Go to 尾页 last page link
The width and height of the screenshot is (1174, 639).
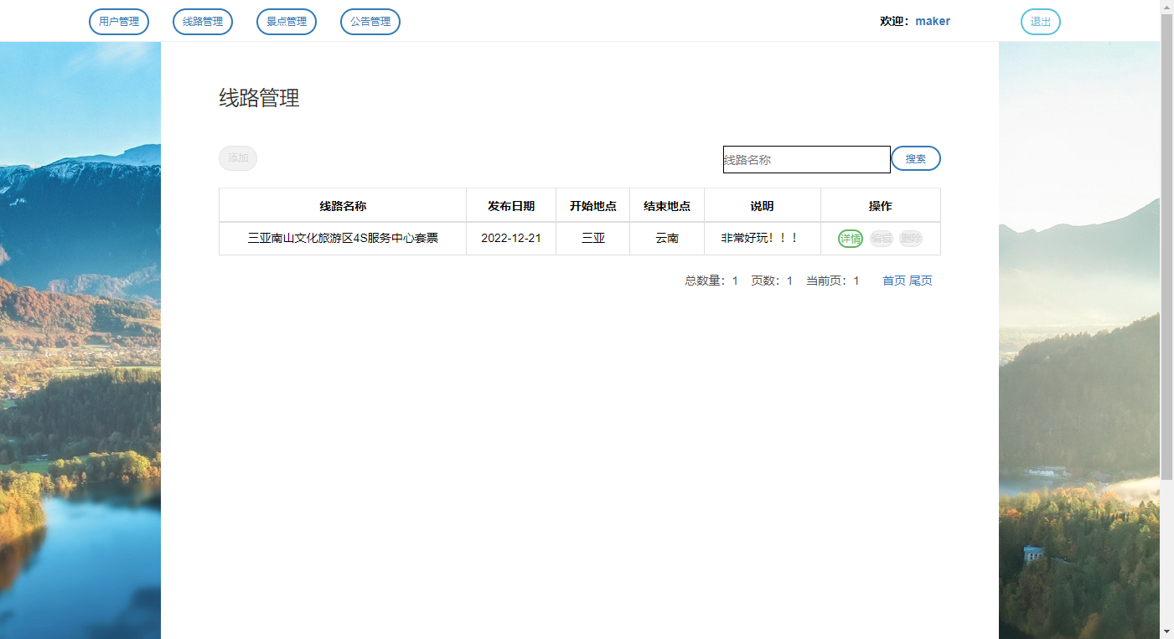921,281
